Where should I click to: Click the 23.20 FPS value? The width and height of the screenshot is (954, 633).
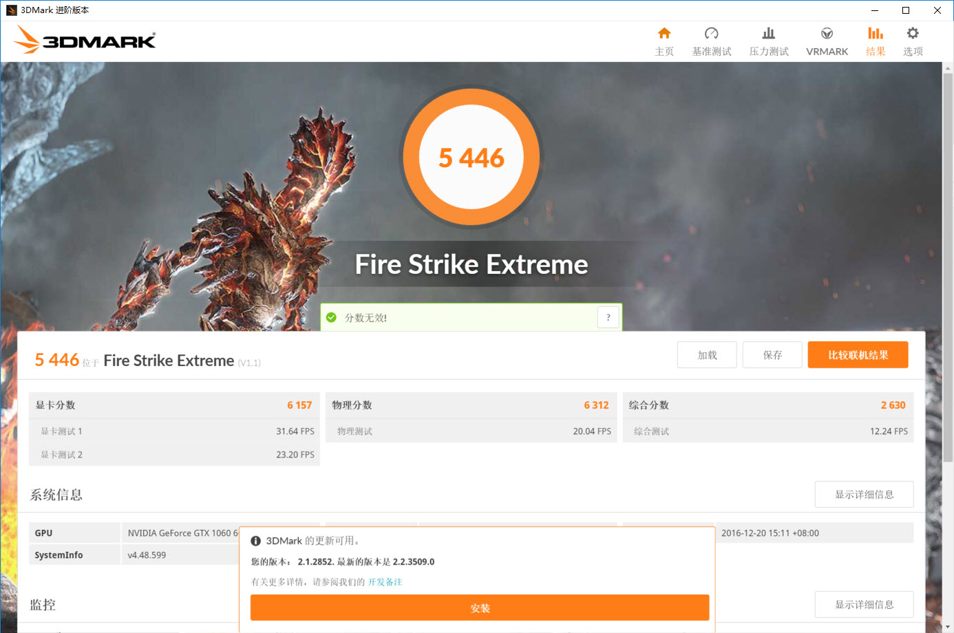tap(295, 455)
